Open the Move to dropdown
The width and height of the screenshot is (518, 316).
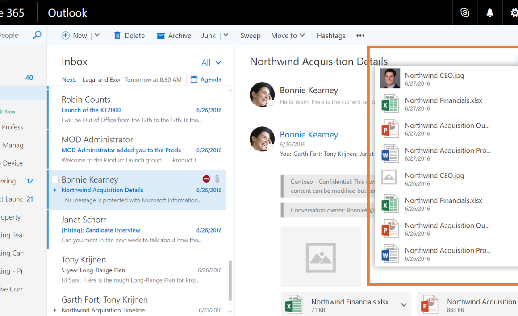coord(288,35)
